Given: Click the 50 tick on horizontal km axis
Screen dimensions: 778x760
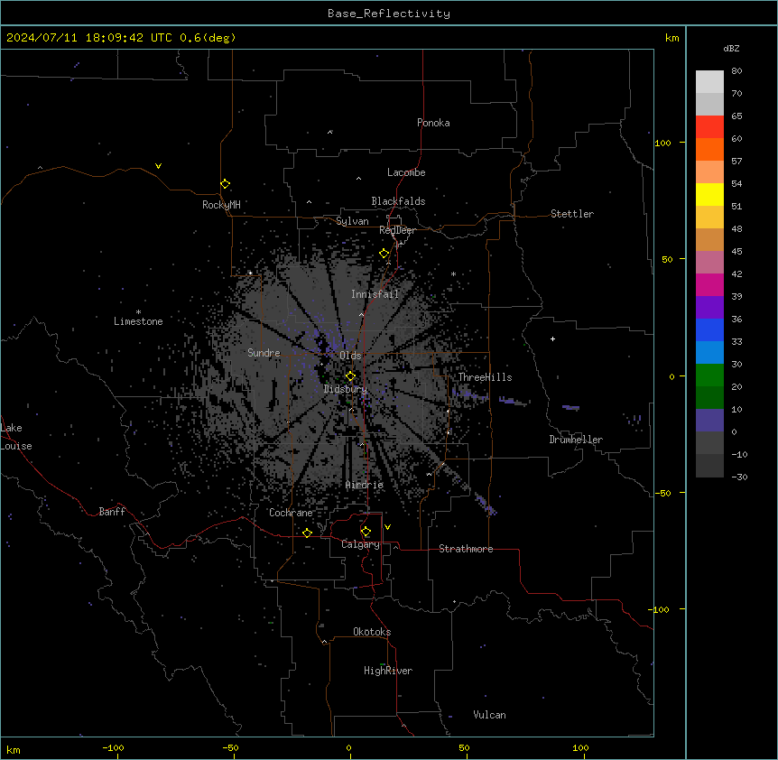Looking at the screenshot, I should 464,747.
